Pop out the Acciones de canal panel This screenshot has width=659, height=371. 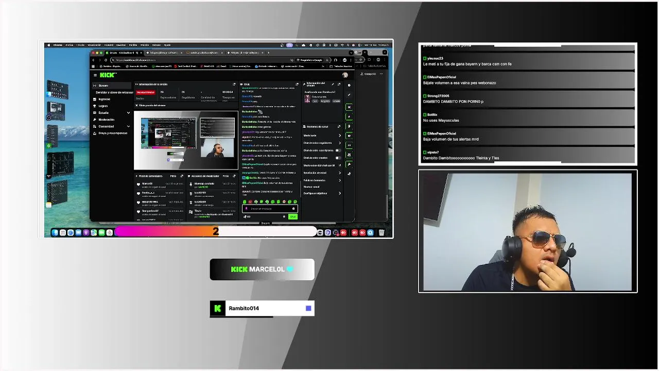pyautogui.click(x=339, y=126)
